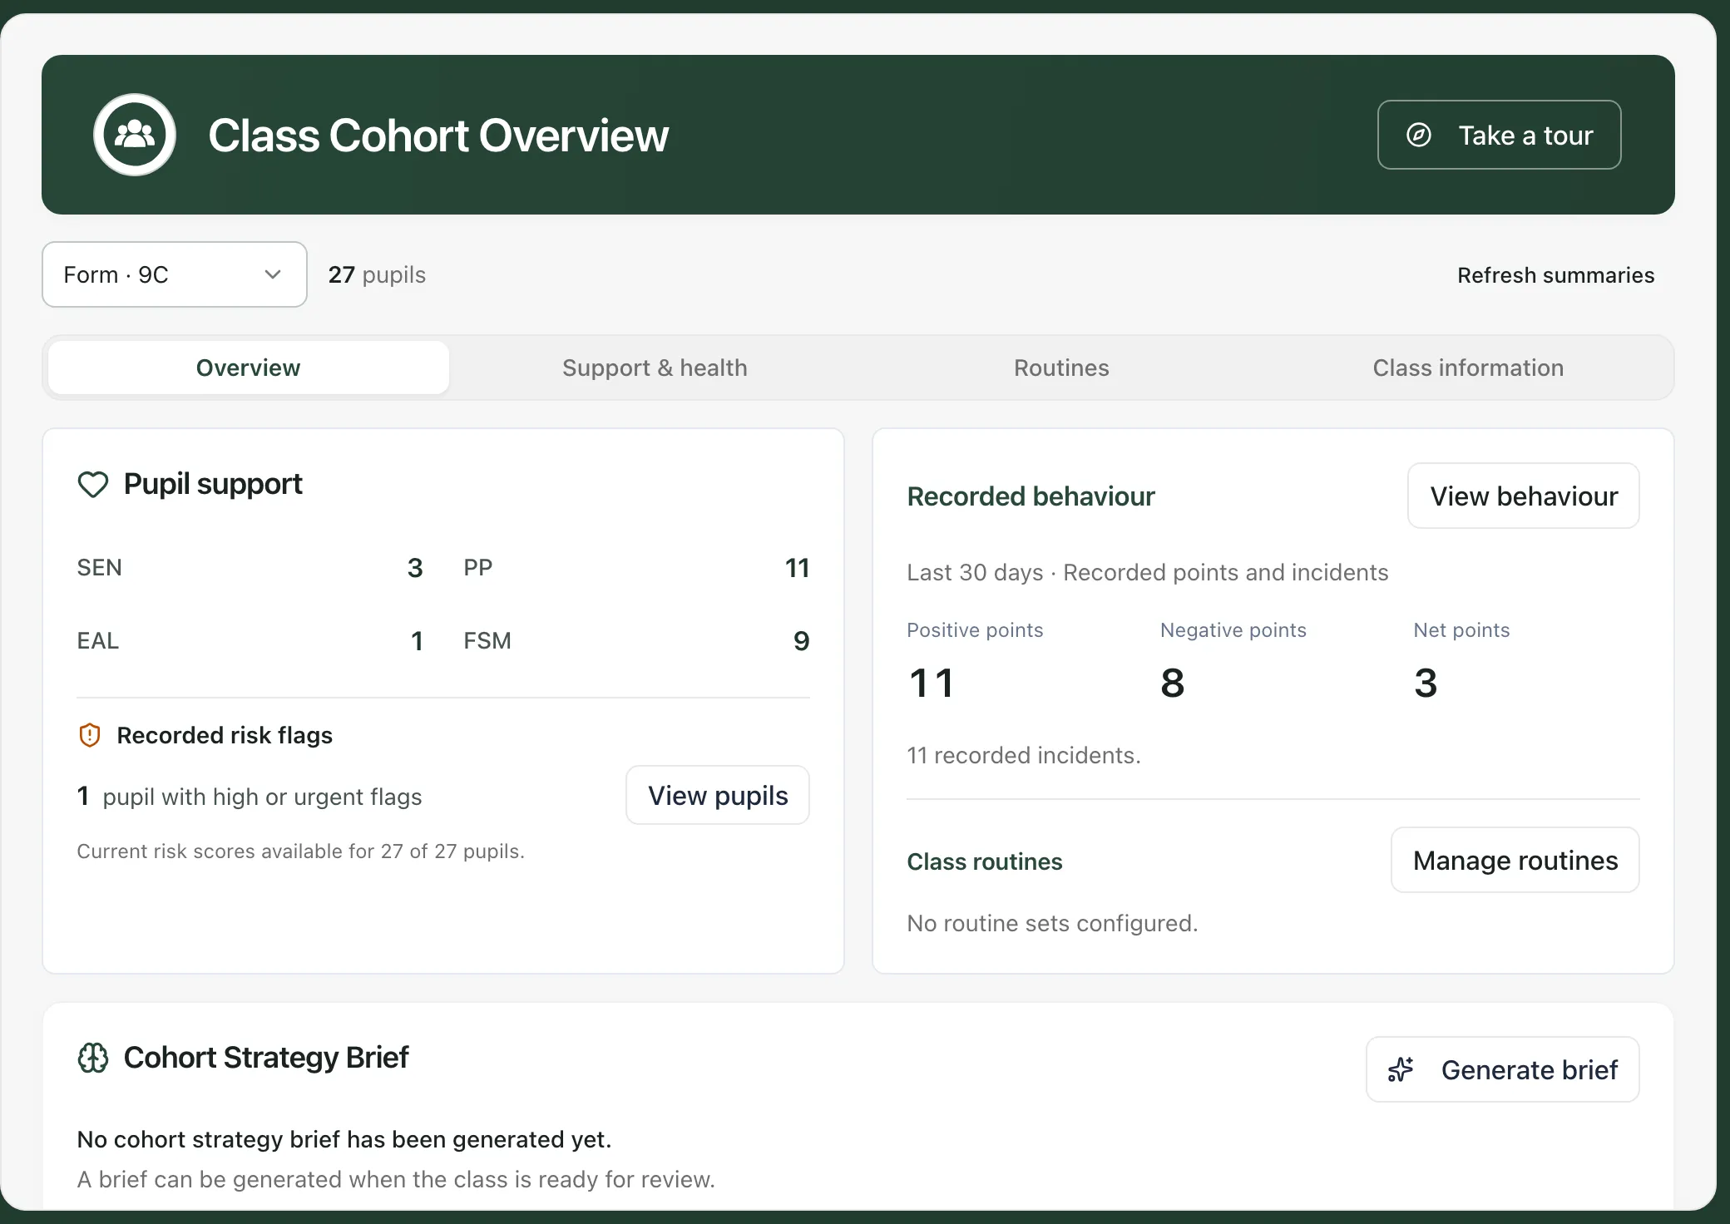Image resolution: width=1730 pixels, height=1224 pixels.
Task: Click the PP row label
Action: (x=478, y=568)
